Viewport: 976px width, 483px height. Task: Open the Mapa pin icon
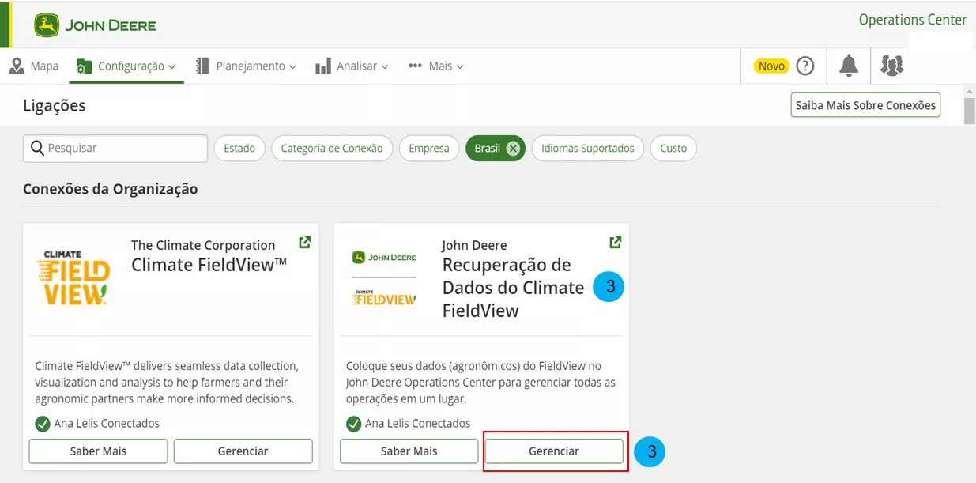click(x=17, y=66)
